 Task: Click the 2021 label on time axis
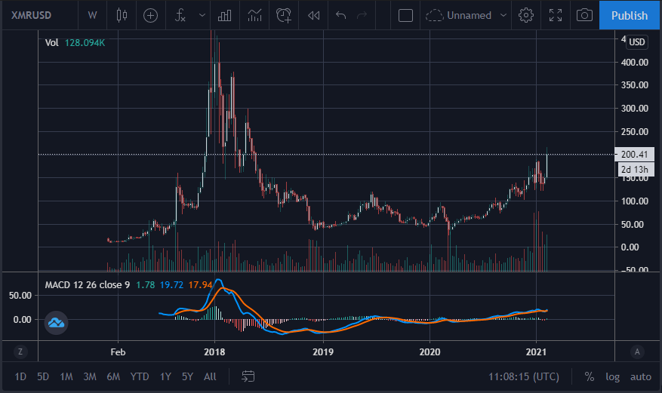(536, 352)
